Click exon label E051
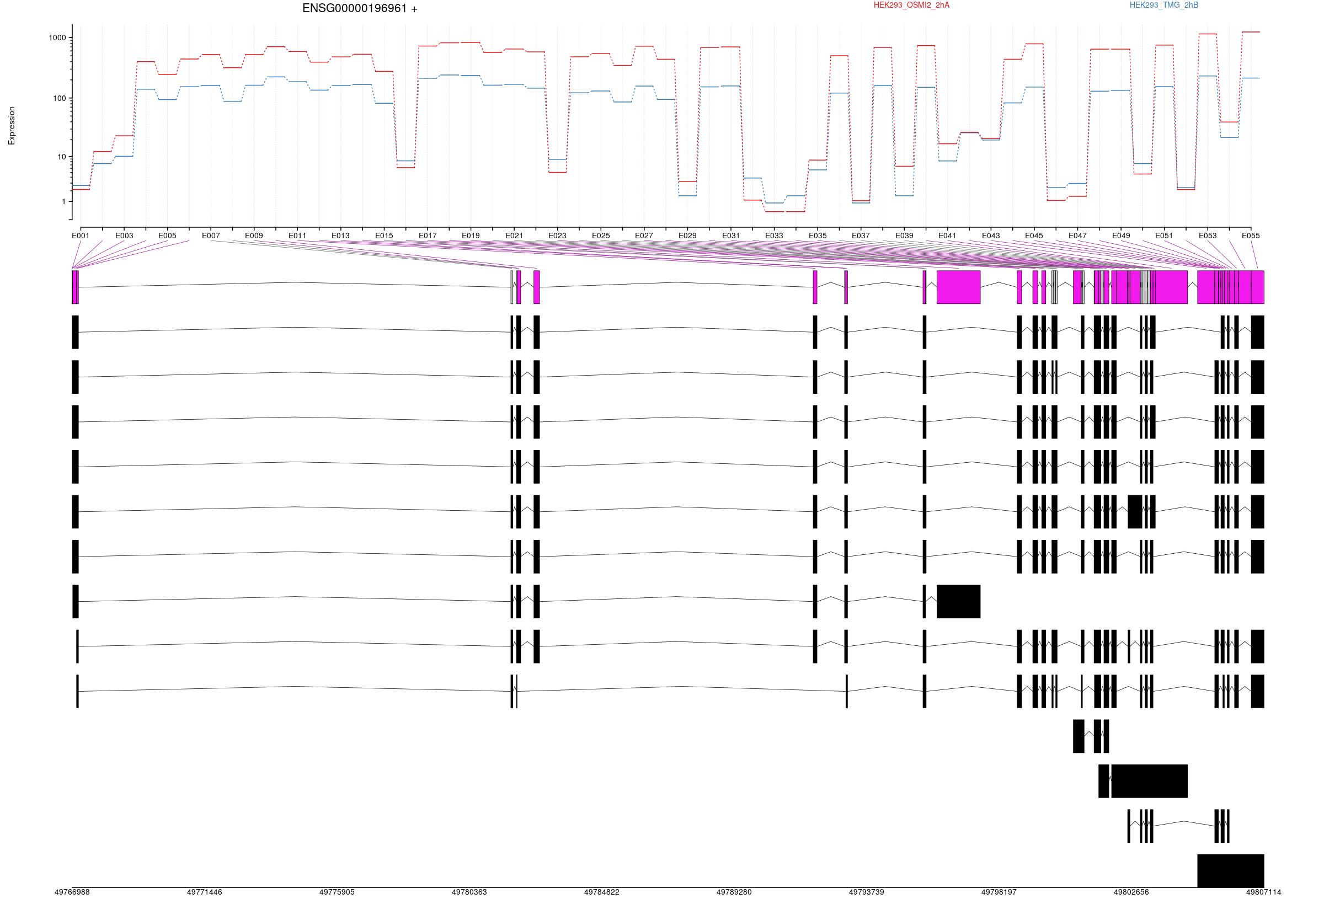 point(1164,236)
